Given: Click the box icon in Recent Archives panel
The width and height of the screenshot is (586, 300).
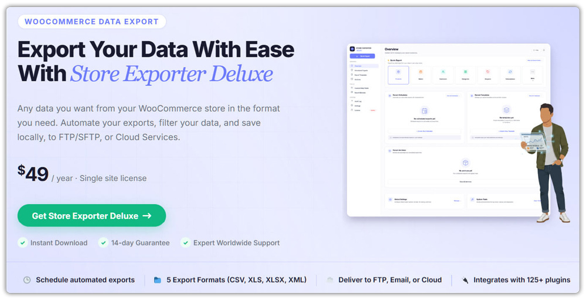Looking at the screenshot, I should (465, 163).
